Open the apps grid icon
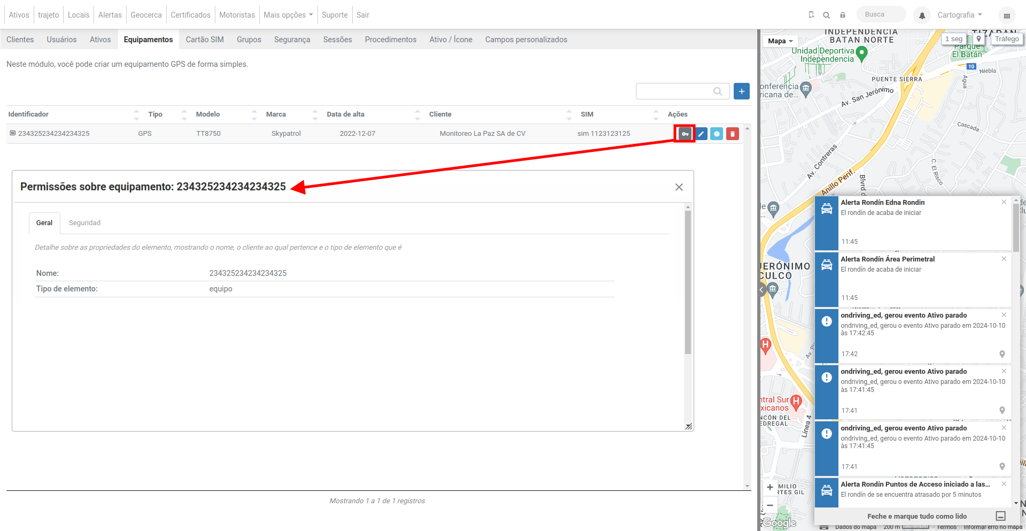The height and width of the screenshot is (531, 1026). coord(1007,16)
